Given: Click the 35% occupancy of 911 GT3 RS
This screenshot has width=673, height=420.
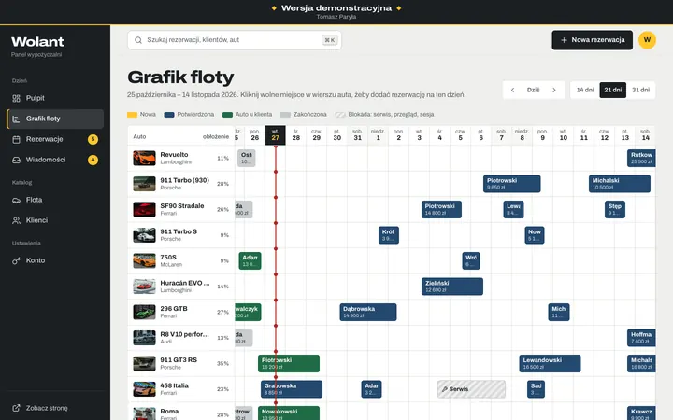Looking at the screenshot, I should pyautogui.click(x=222, y=364).
